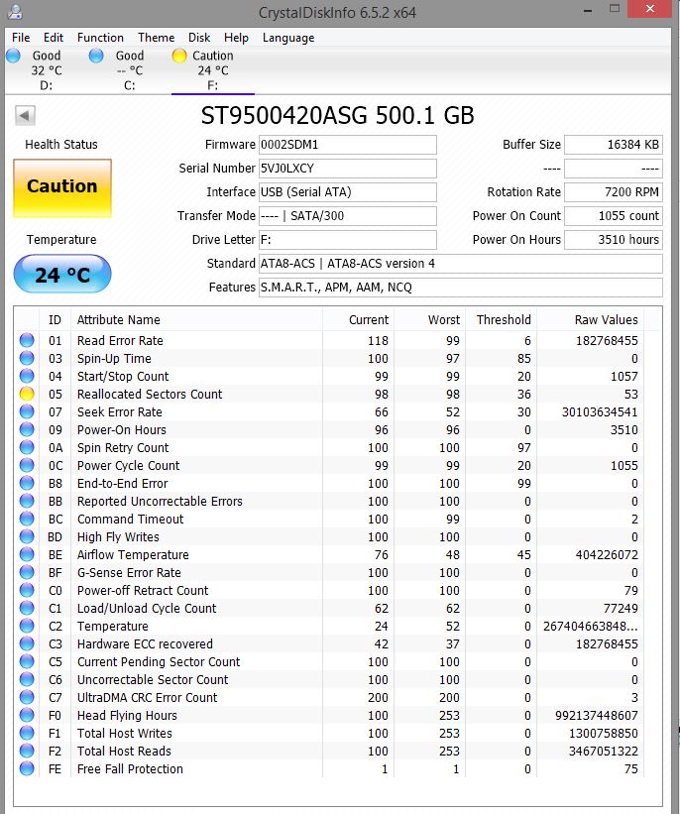Click status orb of Seek Error Rate row

click(27, 411)
